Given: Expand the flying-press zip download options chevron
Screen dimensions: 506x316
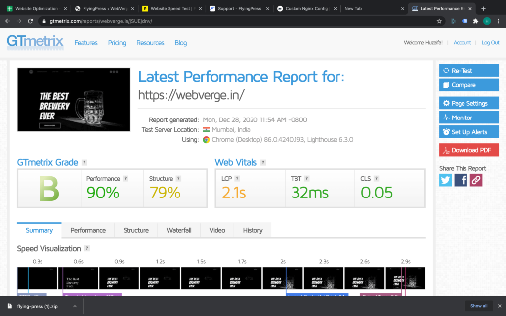Looking at the screenshot, I should [75, 306].
